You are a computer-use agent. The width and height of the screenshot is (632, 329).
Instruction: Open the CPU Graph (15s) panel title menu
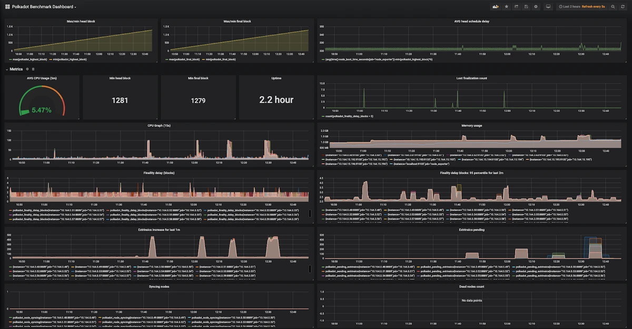(159, 126)
